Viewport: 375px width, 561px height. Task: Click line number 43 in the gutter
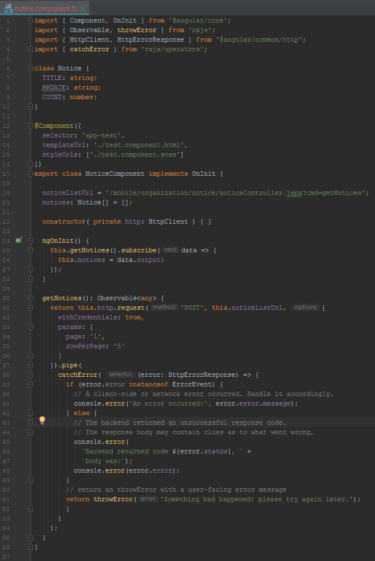click(x=6, y=422)
